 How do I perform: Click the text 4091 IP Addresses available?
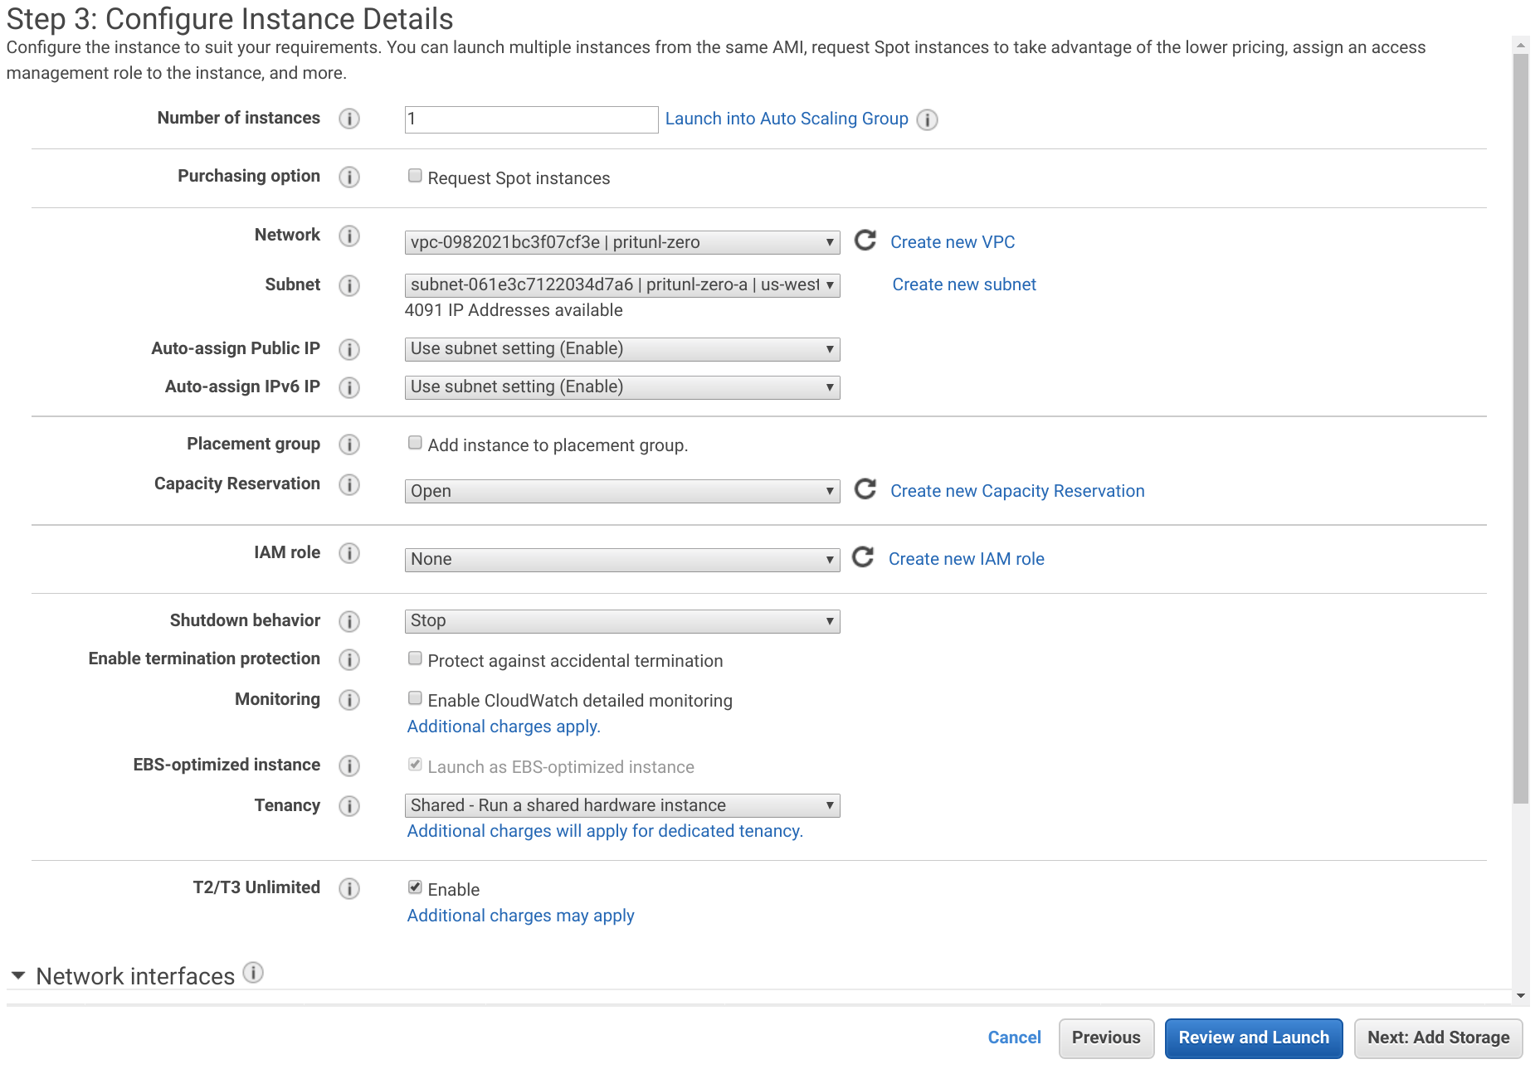coord(514,310)
